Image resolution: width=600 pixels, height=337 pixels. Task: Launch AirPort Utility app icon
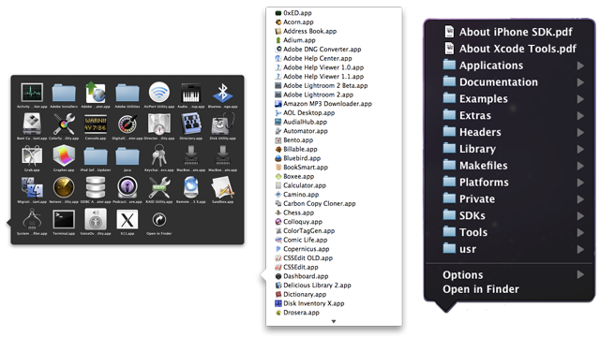pyautogui.click(x=159, y=93)
